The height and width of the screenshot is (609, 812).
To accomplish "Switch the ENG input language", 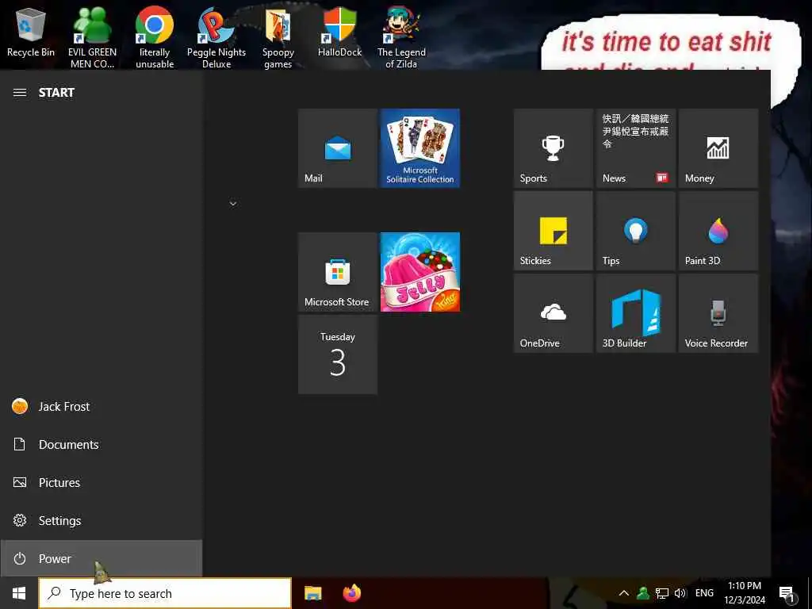I will (x=704, y=593).
